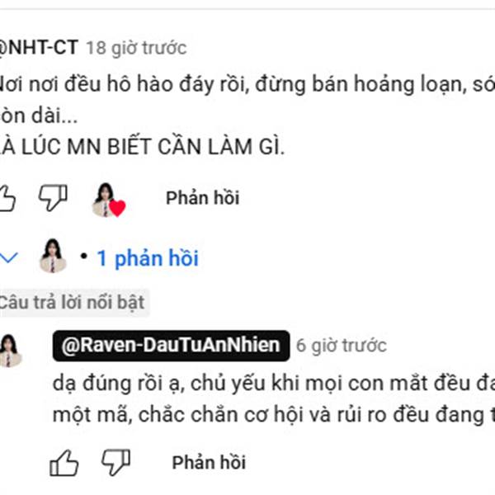This screenshot has height=495, width=495.
Task: Dislike the comment from @NHT-CT
Action: pyautogui.click(x=53, y=198)
